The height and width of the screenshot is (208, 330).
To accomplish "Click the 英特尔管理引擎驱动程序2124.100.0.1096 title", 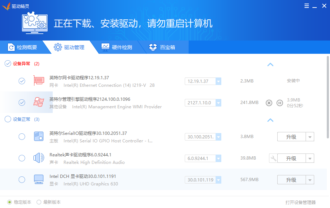I will point(90,99).
